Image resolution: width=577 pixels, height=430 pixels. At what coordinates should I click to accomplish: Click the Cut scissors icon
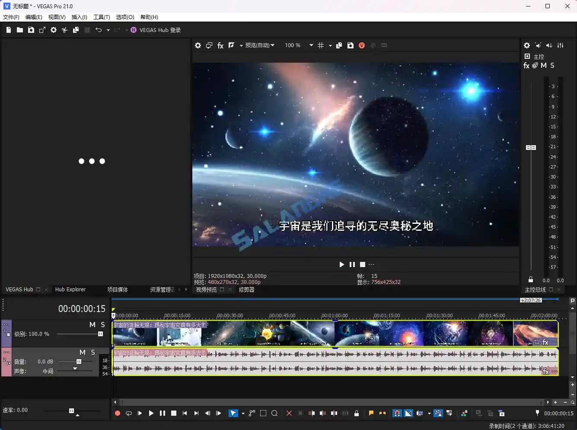coord(65,30)
